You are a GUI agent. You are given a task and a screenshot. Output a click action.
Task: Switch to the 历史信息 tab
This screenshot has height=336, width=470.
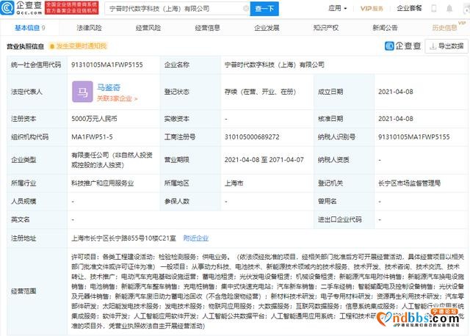[x=444, y=28]
